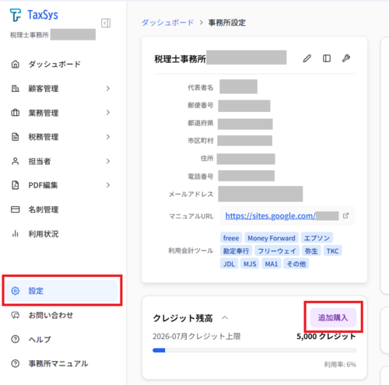Click the freee accounting tool tag
Viewport: 389px width, 385px height.
(231, 238)
